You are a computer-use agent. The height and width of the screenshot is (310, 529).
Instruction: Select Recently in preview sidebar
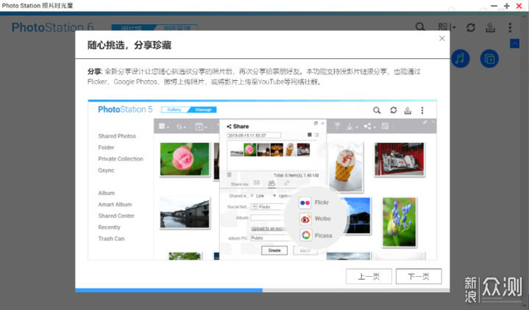[109, 228]
